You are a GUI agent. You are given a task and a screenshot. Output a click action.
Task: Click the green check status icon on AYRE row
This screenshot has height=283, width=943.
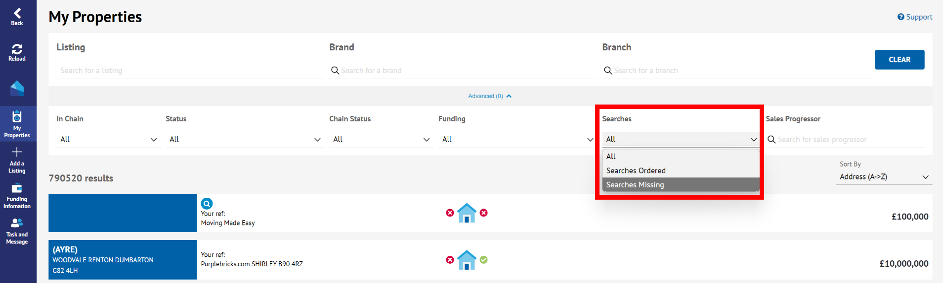point(484,260)
